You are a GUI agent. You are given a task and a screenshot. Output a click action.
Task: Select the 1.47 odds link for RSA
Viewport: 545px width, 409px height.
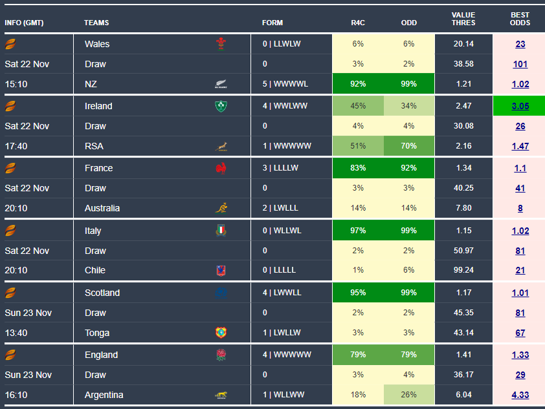(x=520, y=146)
